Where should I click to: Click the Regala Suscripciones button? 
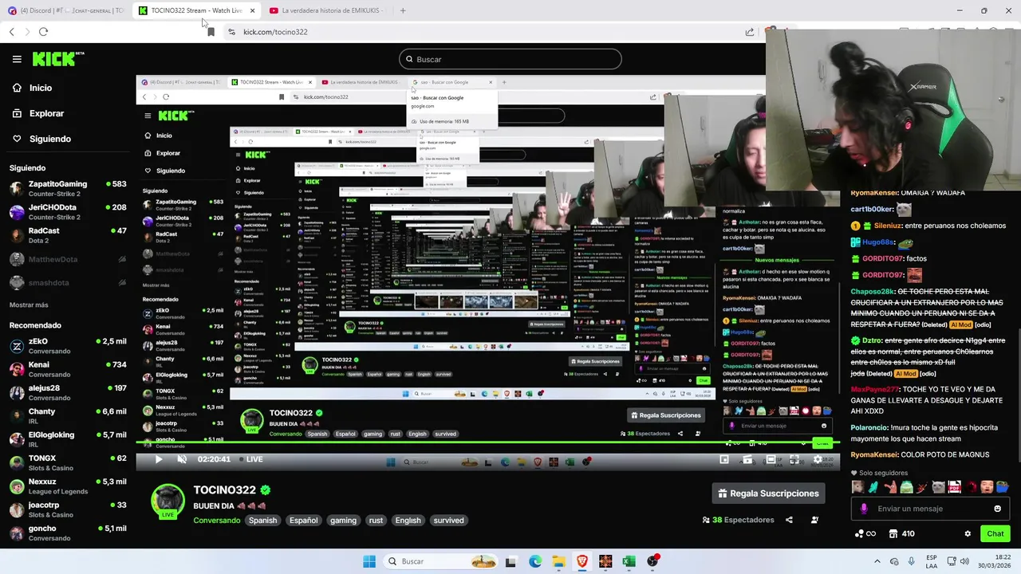(768, 493)
